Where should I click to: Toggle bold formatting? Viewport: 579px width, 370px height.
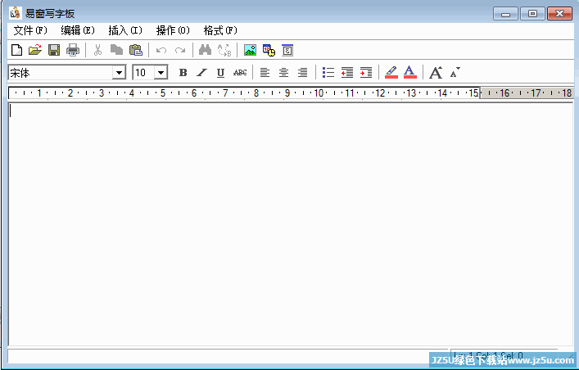point(183,72)
